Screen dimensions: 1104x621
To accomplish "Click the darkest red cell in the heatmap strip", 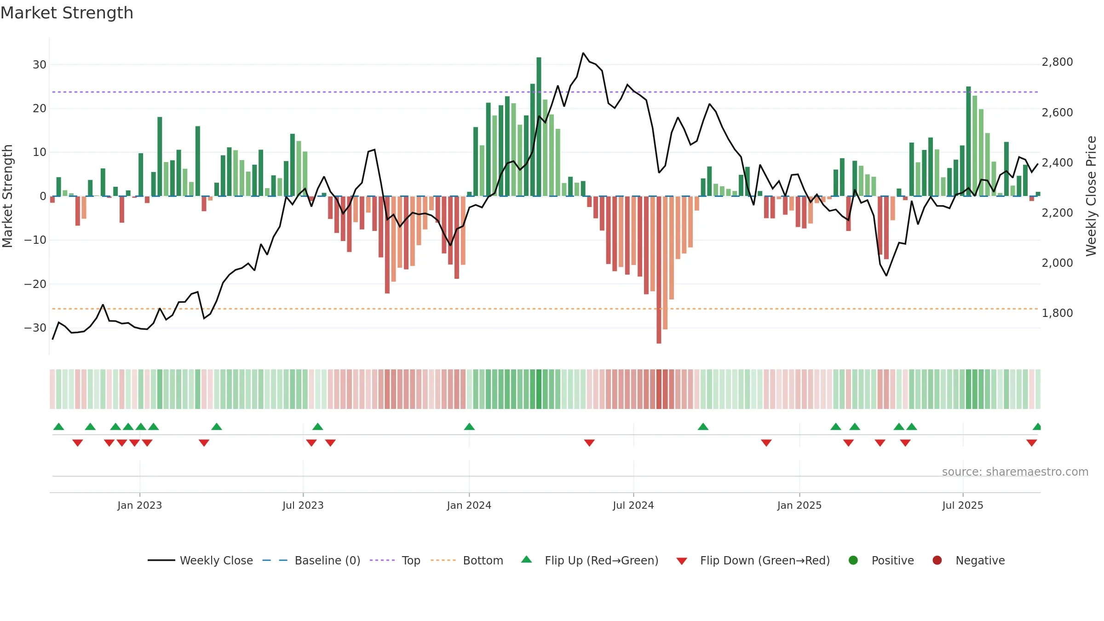I will (659, 389).
